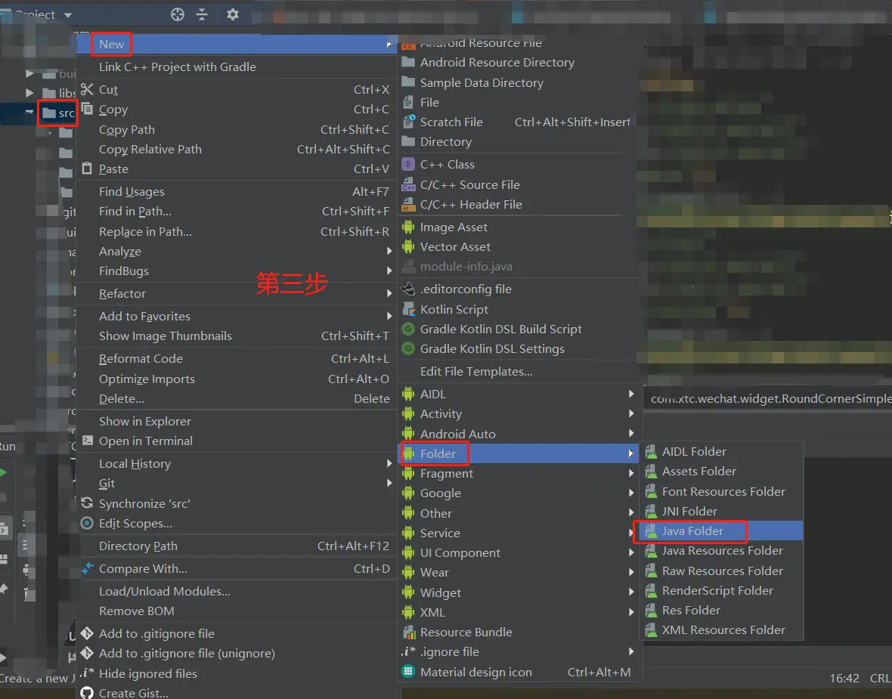Select Android Resource Directory

click(x=497, y=63)
